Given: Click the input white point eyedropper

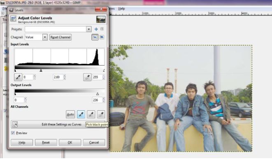Looking at the screenshot, I should (x=87, y=77).
